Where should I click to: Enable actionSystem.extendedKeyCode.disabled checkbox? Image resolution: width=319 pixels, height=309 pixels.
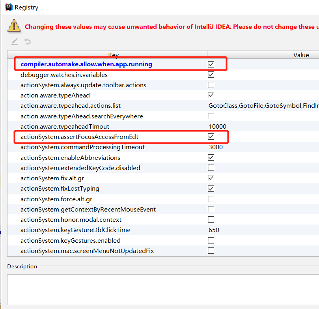tap(211, 168)
